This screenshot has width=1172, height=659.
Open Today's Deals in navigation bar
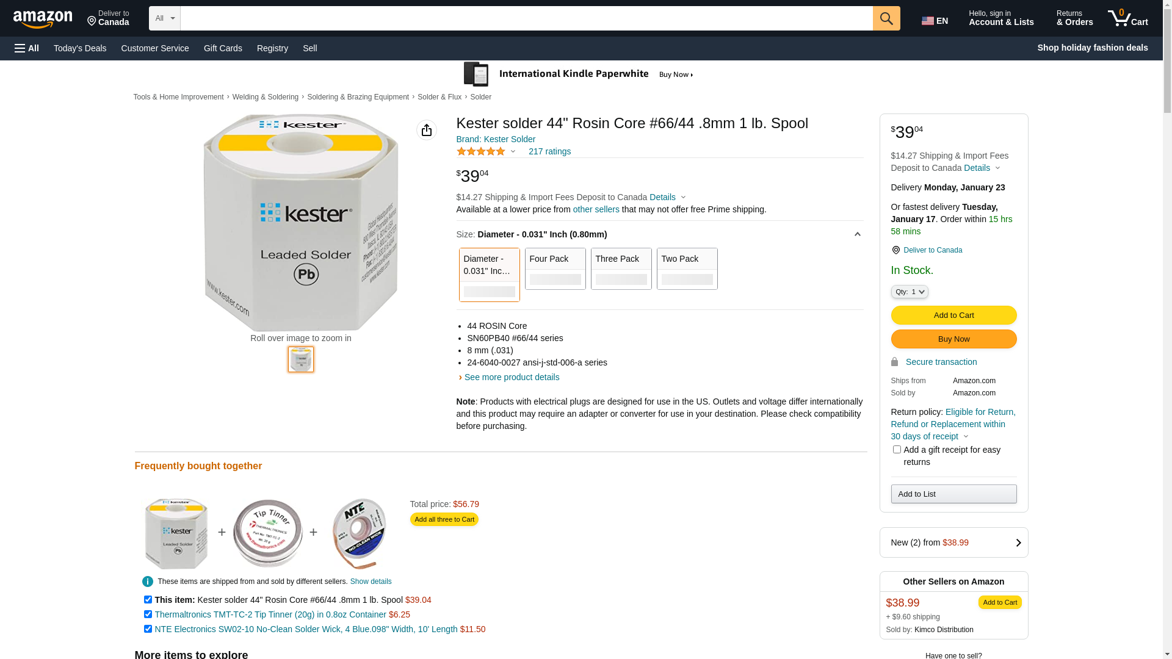pyautogui.click(x=80, y=48)
